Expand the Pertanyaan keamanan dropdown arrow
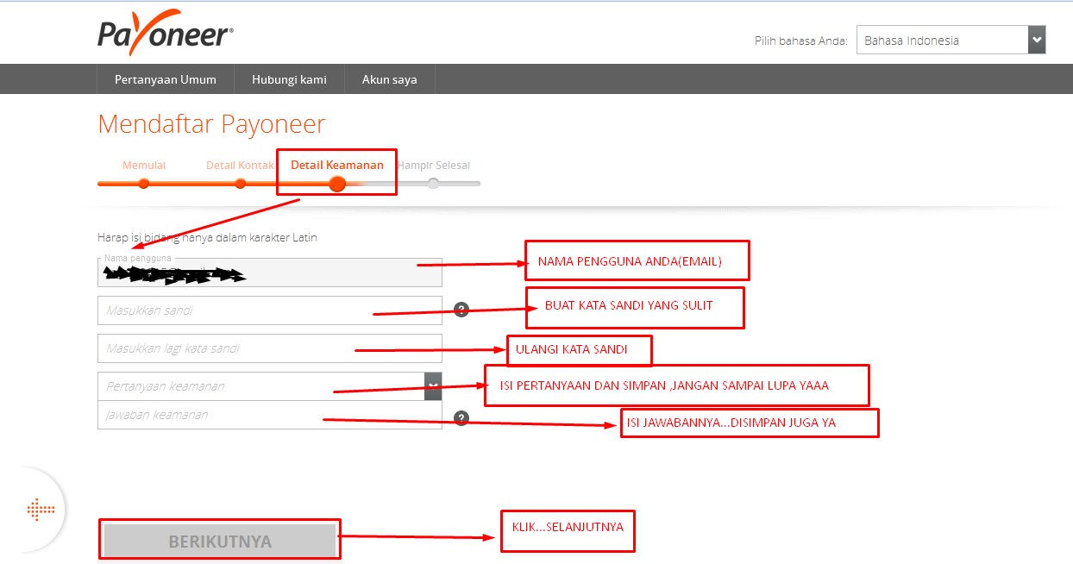Viewport: 1073px width, 564px height. click(x=433, y=385)
